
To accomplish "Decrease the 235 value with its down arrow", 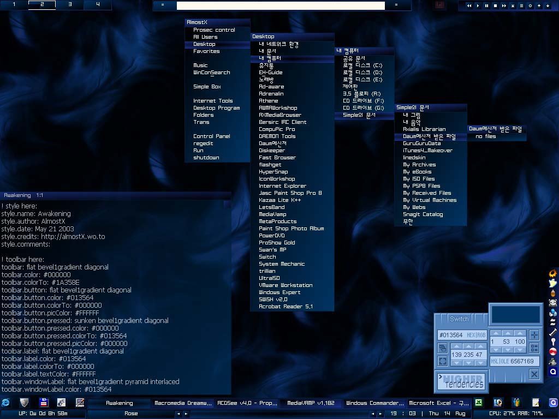I will click(469, 363).
